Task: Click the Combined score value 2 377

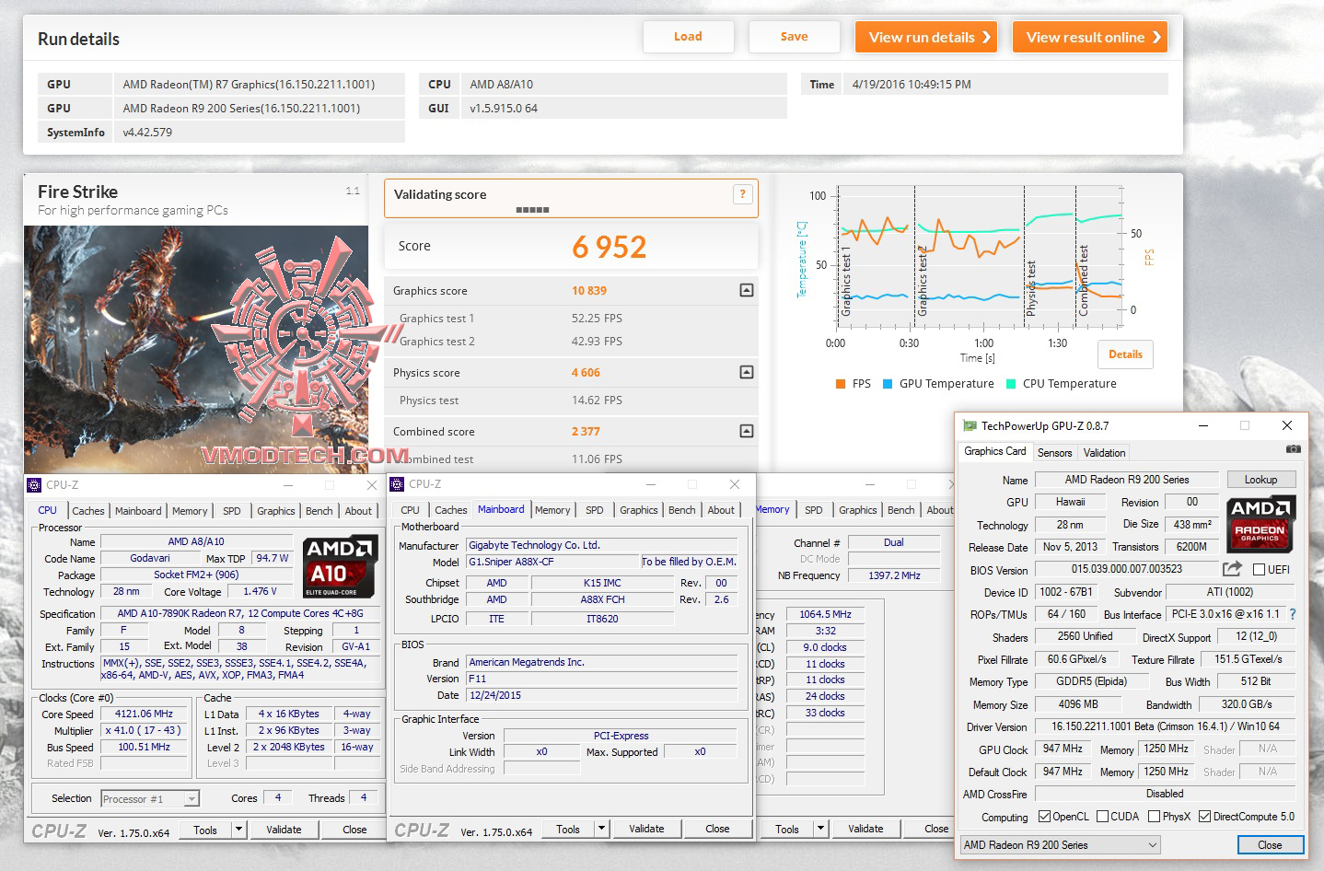Action: [x=586, y=432]
